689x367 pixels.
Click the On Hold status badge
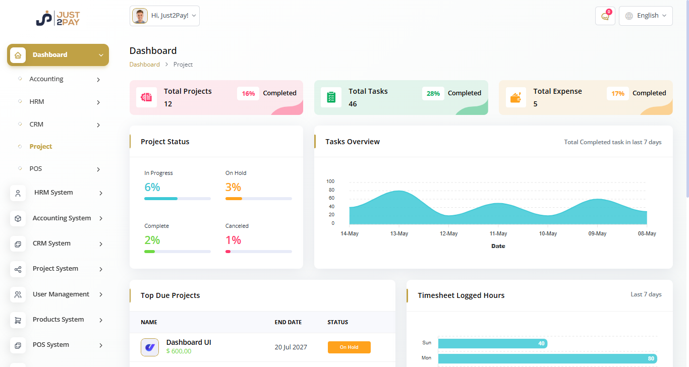(349, 347)
